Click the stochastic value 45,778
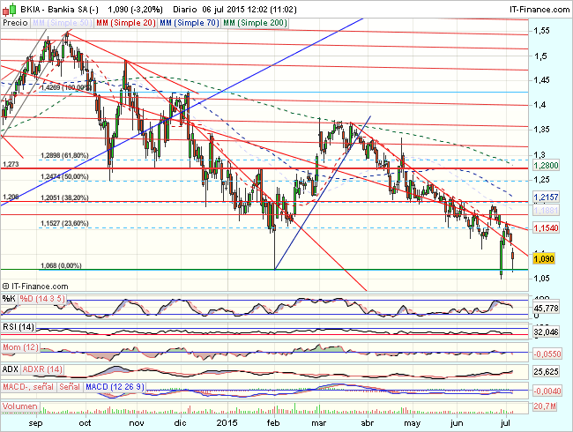 tap(546, 308)
